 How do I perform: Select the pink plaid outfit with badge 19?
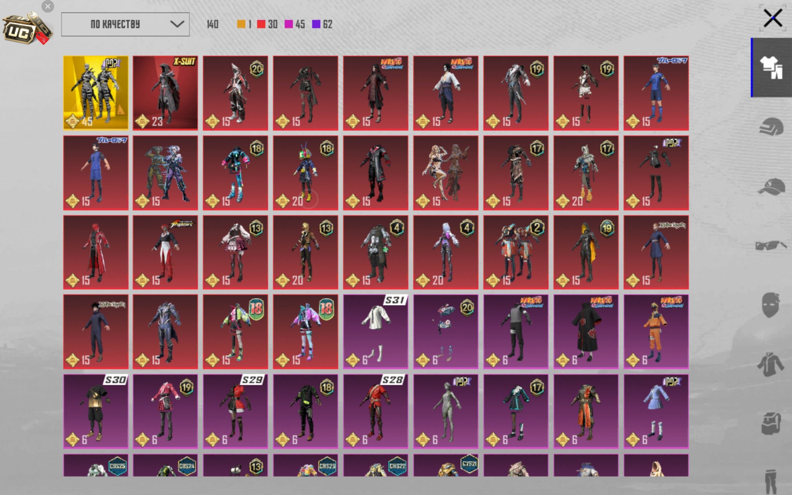point(165,411)
